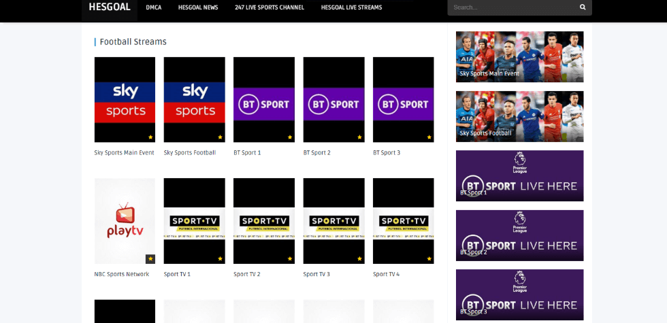Open the Hesgoal News menu item

tap(198, 7)
